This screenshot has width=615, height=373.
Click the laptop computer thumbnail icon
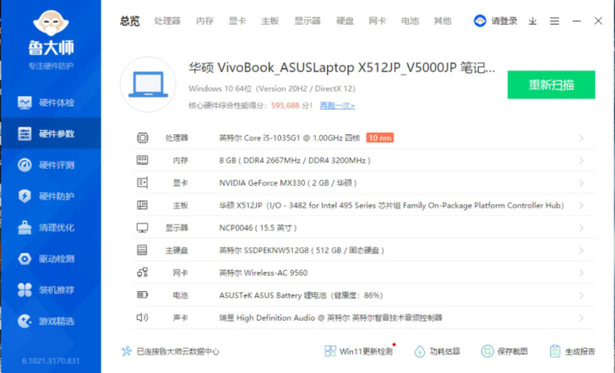[148, 84]
